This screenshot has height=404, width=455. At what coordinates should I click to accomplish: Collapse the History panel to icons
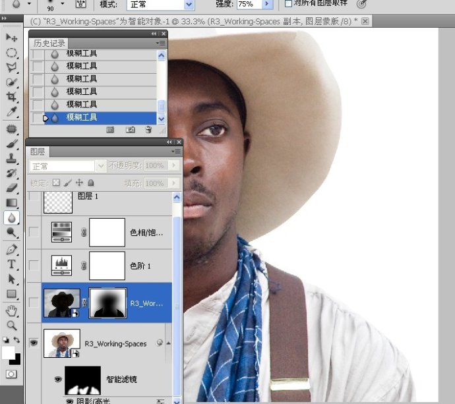click(154, 34)
